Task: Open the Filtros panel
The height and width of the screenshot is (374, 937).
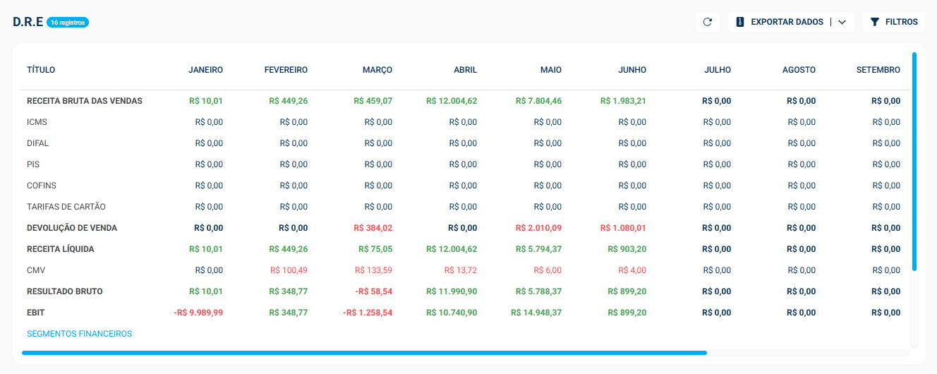Action: click(x=893, y=22)
